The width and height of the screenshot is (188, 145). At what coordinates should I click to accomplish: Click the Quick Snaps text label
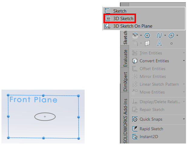[151, 119]
